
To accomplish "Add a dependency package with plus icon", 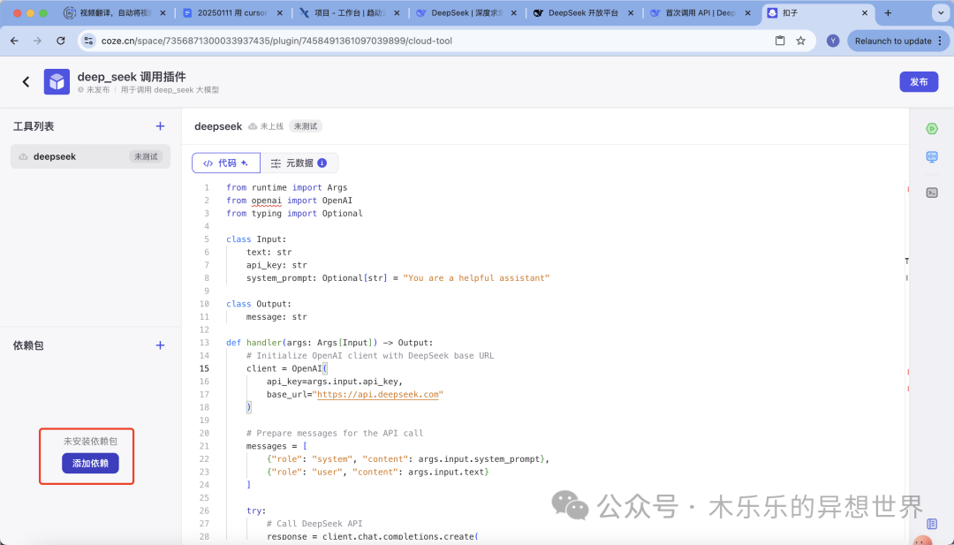I will (160, 344).
